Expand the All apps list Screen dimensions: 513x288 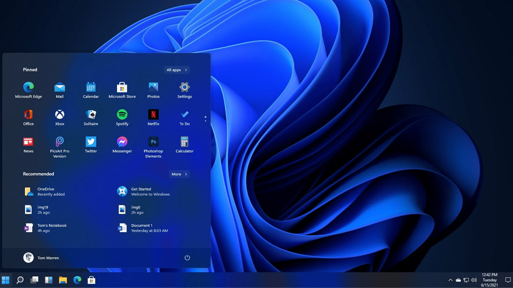pos(177,70)
